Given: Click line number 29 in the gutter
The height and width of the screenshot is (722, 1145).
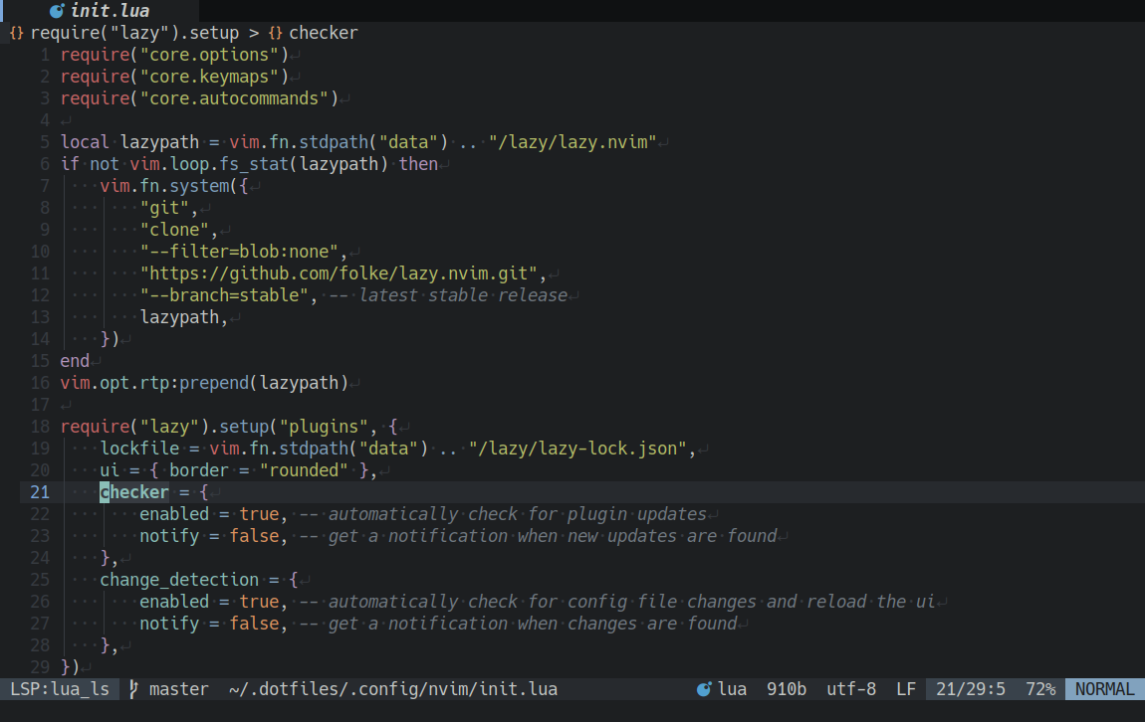Looking at the screenshot, I should pyautogui.click(x=40, y=667).
